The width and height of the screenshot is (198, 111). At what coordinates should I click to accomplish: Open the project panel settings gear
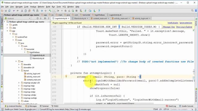[x=45, y=18]
